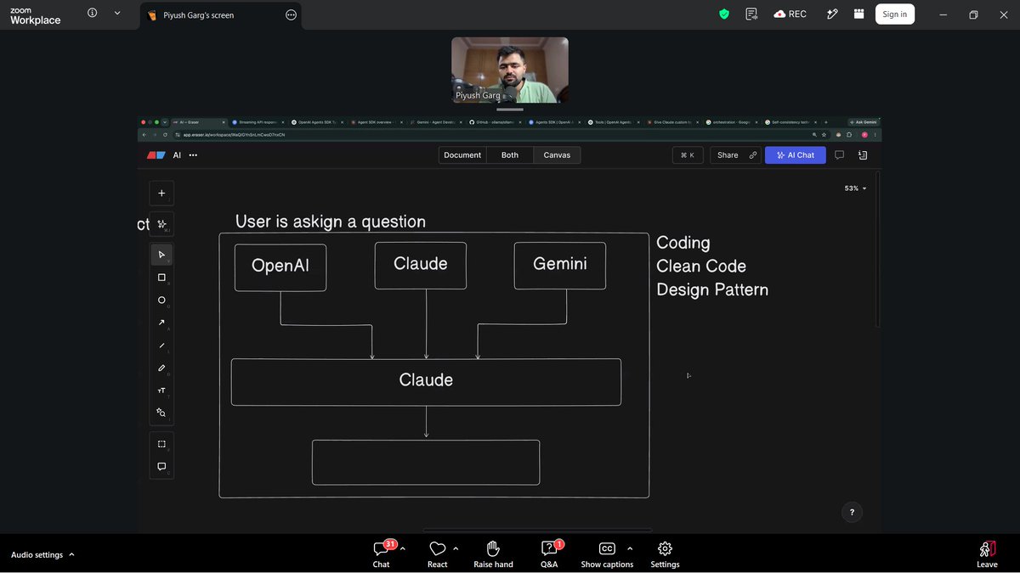This screenshot has height=573, width=1020.
Task: Open the Q&A panel
Action: [549, 554]
